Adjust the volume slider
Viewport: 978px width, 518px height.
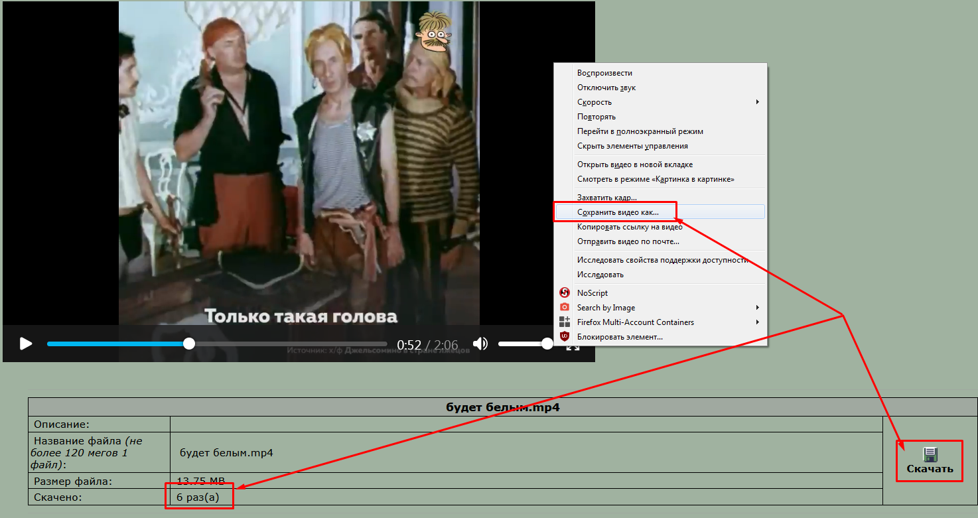(525, 344)
